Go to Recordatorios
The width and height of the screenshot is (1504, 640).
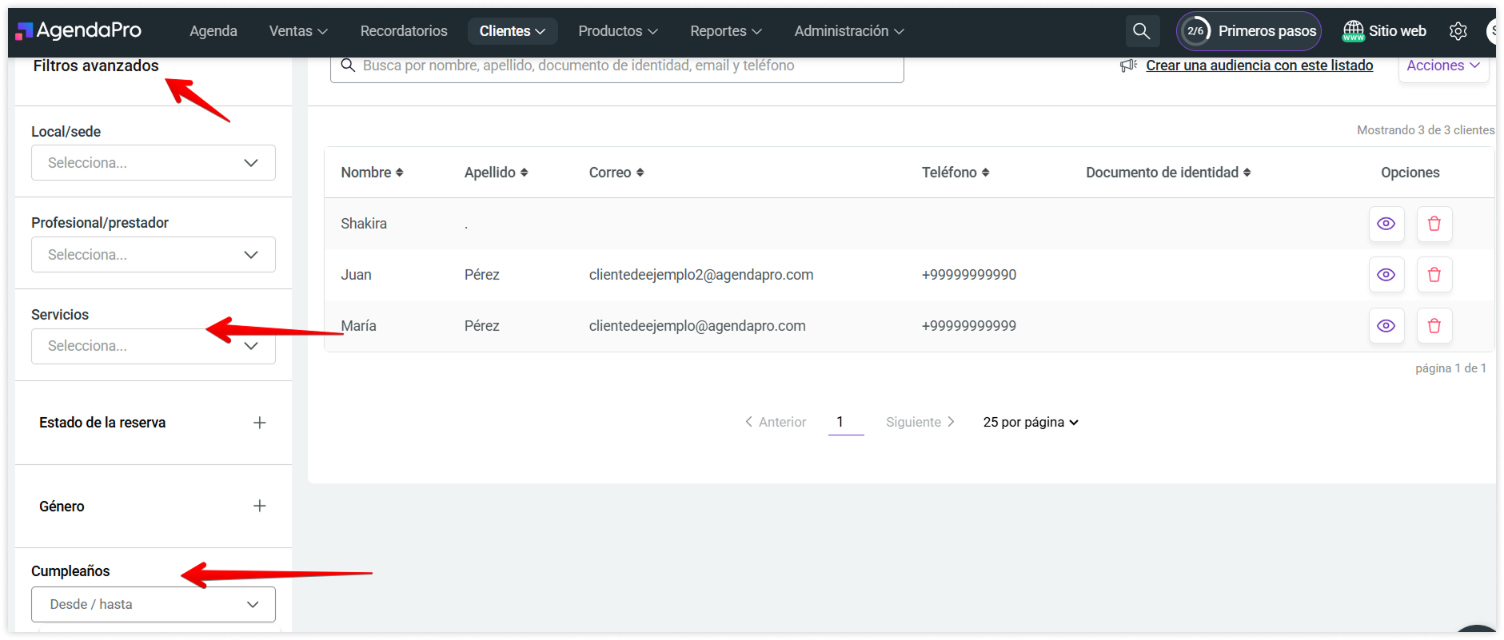[x=404, y=31]
